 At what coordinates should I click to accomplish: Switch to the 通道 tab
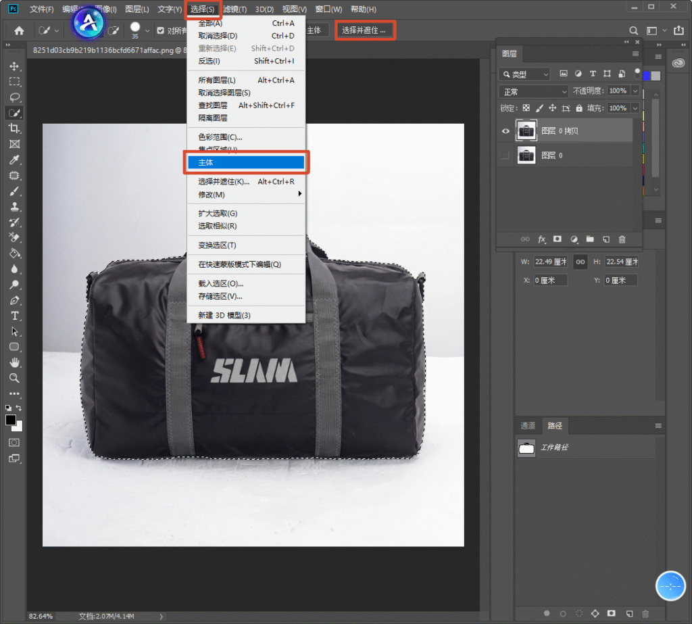coord(528,426)
